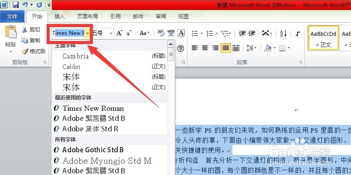Click font list scroll-up arrow

(x=171, y=44)
